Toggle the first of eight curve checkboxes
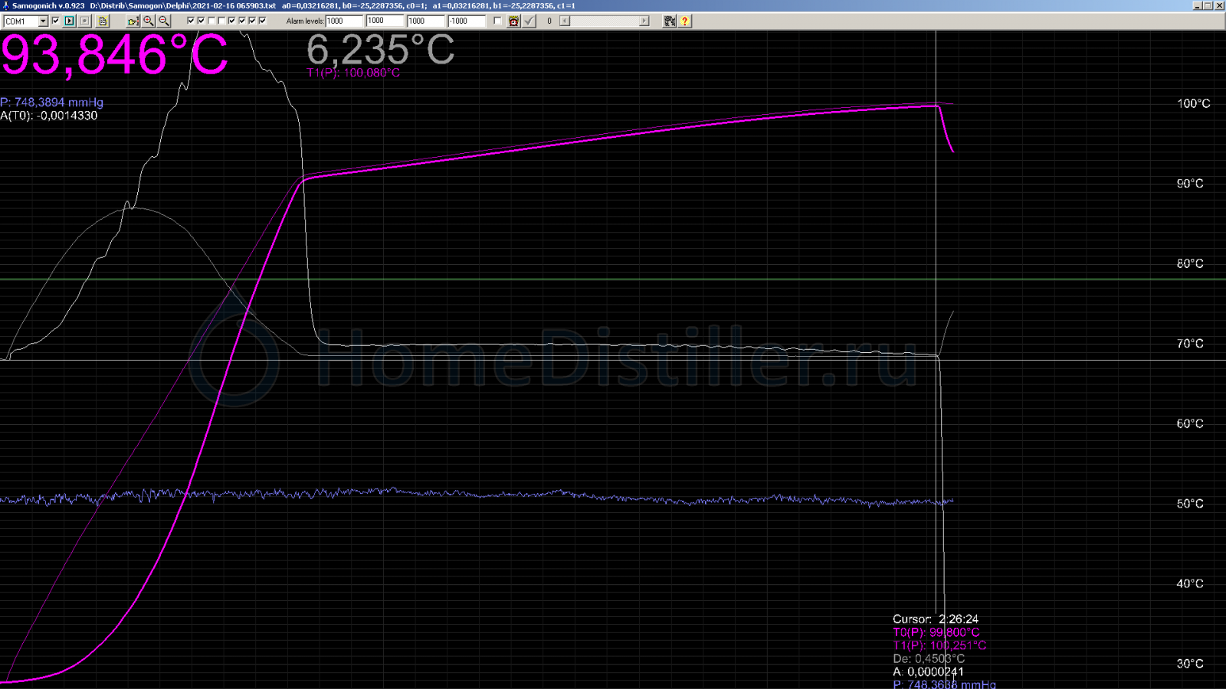This screenshot has width=1226, height=689. tap(191, 21)
